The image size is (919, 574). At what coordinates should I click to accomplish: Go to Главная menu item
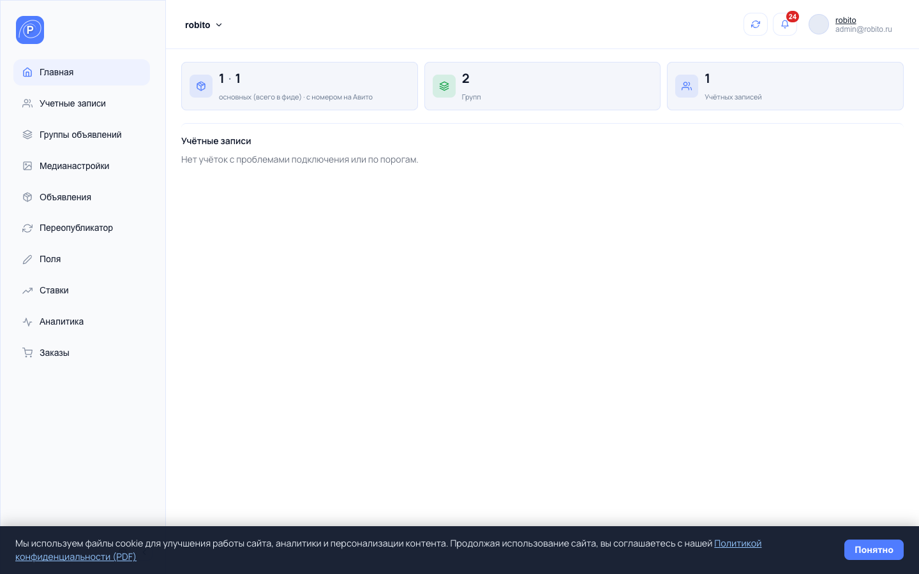click(82, 72)
